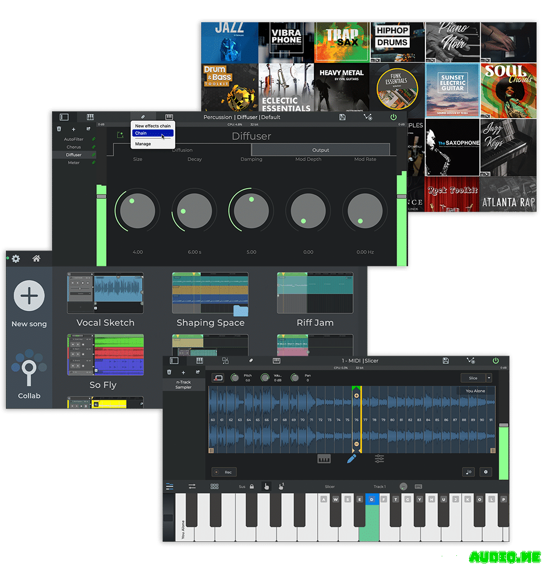Screen dimensions: 542x564
Task: Toggle the Meter link icon
Action: 93,163
